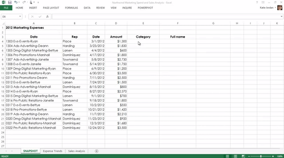This screenshot has width=284, height=158.
Task: Click the Enter checkmark in formula bar
Action: (x=39, y=17)
